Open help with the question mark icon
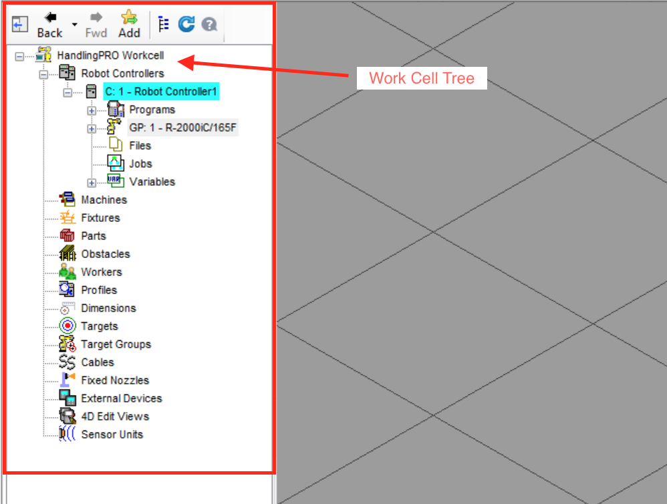Screen dimensions: 667x504 click(209, 24)
